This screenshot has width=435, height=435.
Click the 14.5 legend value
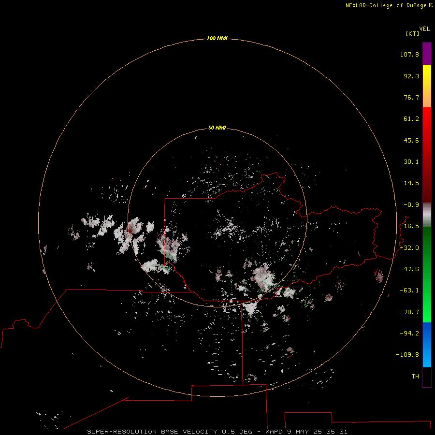coord(411,183)
